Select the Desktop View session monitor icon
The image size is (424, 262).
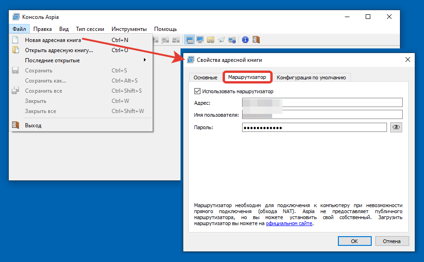tap(200, 40)
